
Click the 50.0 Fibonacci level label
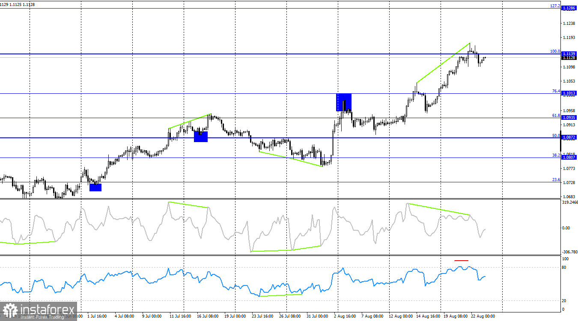click(x=556, y=136)
